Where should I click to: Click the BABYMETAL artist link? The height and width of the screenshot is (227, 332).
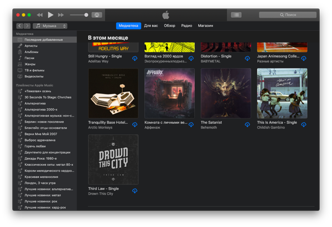210,61
